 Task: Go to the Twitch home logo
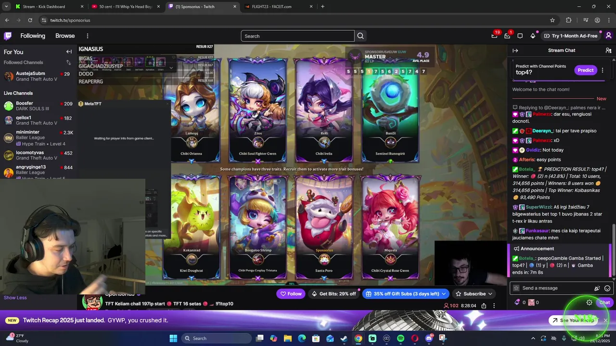tap(8, 36)
